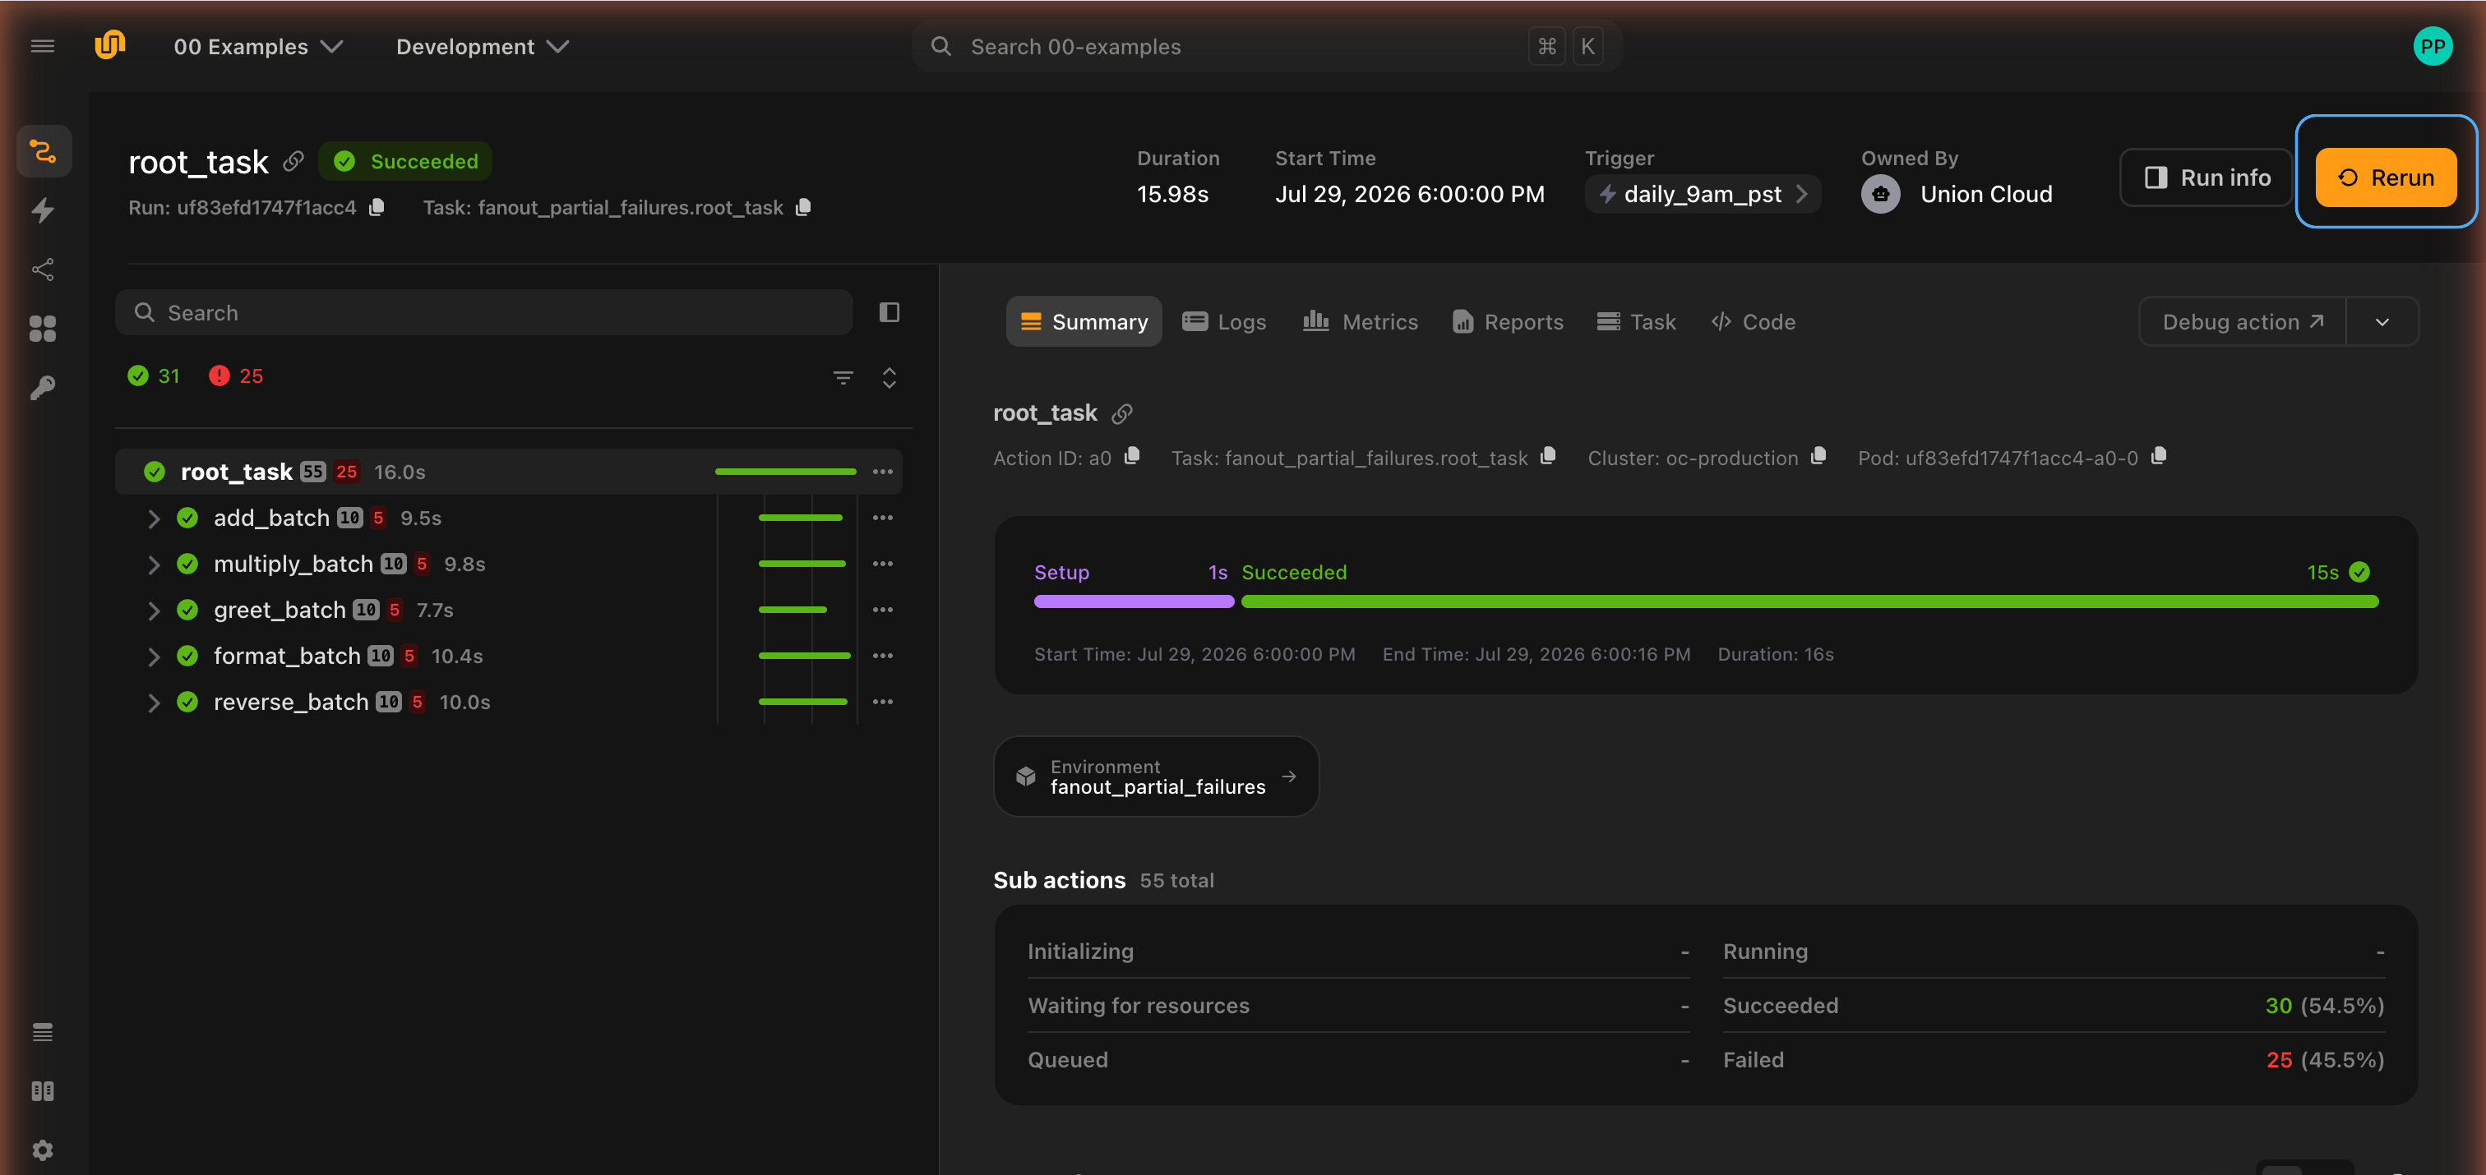
Task: Open the settings gear in the left sidebar
Action: pyautogui.click(x=43, y=1150)
